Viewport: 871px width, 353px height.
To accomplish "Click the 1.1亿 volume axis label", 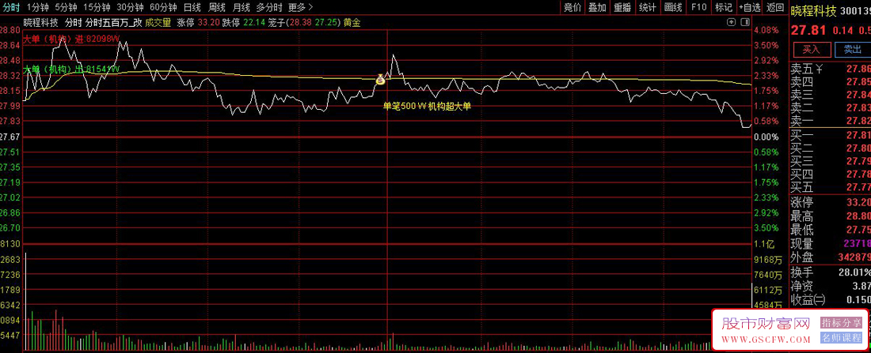I will click(x=764, y=244).
